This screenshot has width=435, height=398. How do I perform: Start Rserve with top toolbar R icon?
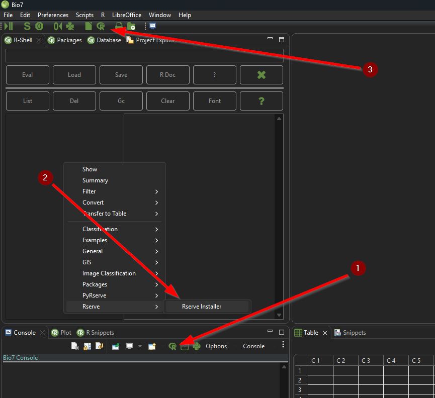[101, 26]
